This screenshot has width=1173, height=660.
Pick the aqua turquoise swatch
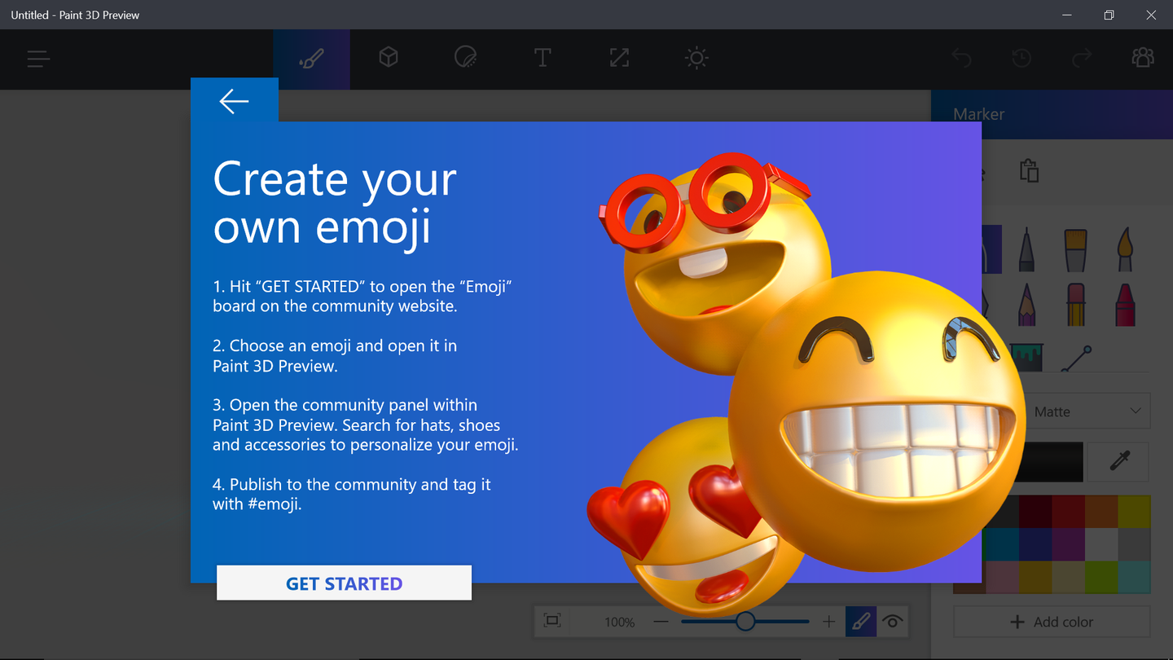pyautogui.click(x=1134, y=577)
